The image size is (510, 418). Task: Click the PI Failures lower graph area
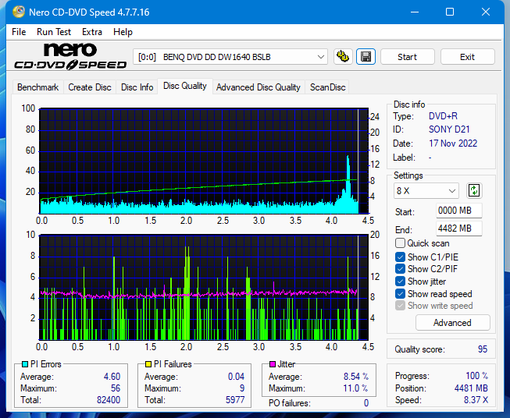pyautogui.click(x=204, y=288)
